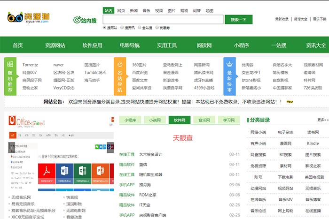Click the green 搜索一下 button

coord(239,20)
